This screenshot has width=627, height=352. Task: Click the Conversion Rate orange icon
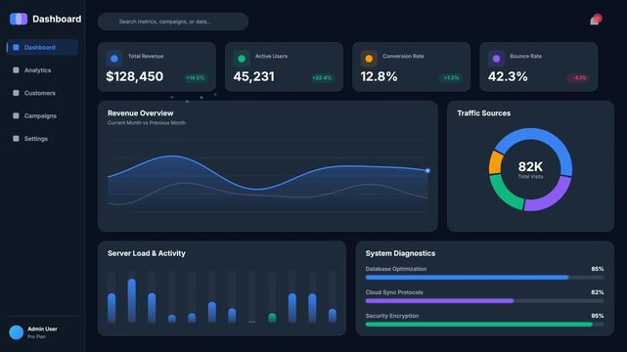369,59
